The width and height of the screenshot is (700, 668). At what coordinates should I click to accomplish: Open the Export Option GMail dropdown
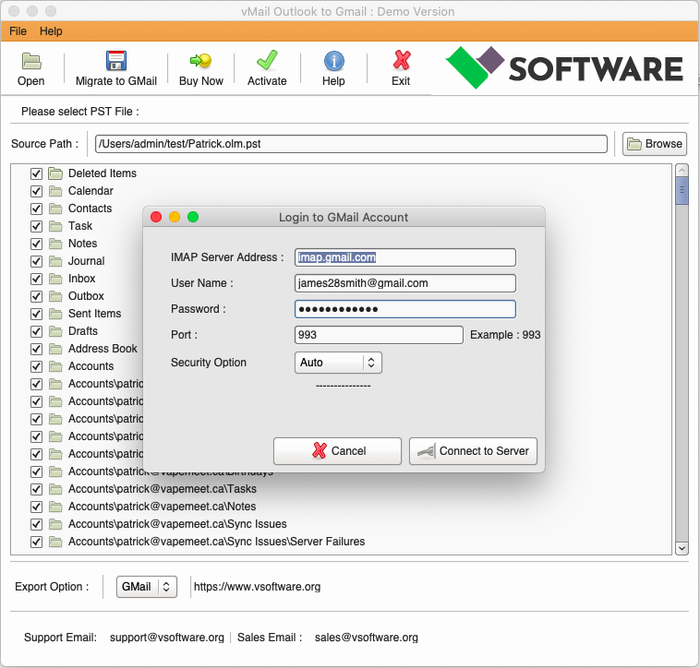(147, 587)
